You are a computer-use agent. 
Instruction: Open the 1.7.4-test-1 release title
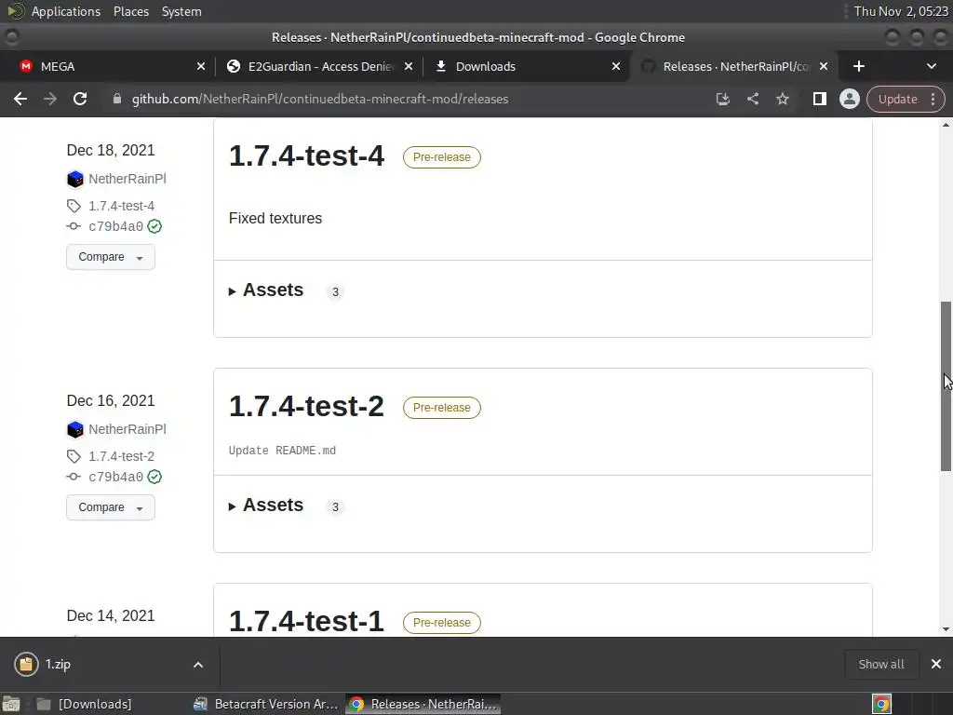point(306,621)
